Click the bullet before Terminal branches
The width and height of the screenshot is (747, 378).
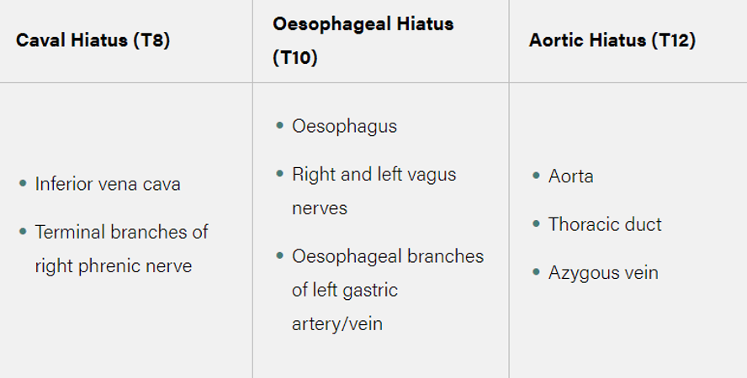tap(23, 232)
